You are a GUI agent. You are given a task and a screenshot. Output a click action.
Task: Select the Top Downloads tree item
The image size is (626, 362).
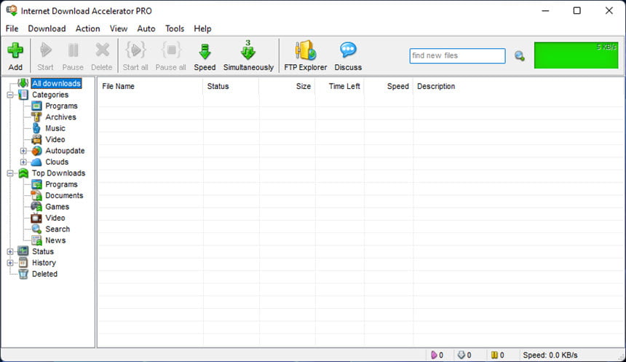pos(59,173)
